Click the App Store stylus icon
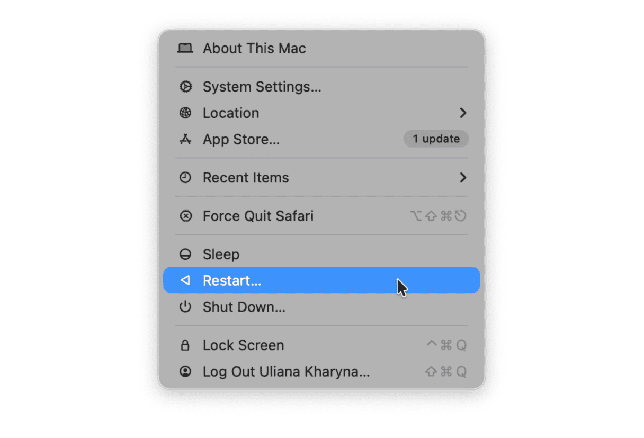 (185, 139)
